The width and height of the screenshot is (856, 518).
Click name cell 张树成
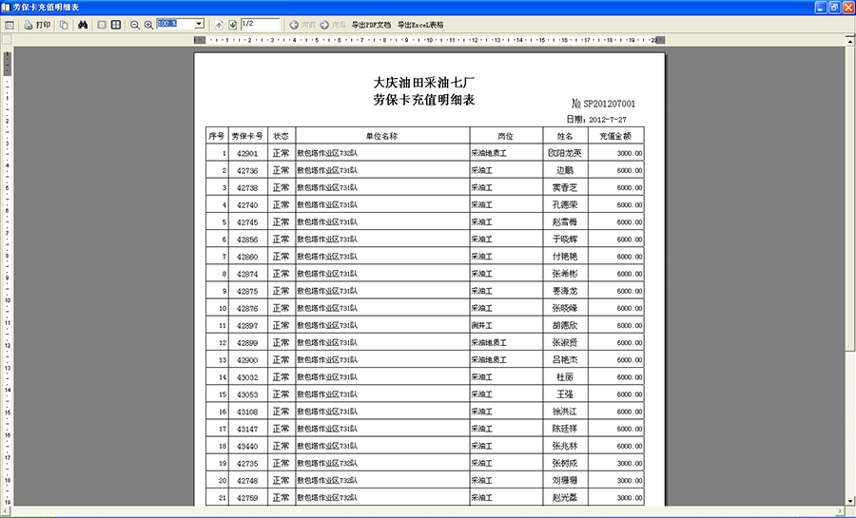[x=565, y=464]
